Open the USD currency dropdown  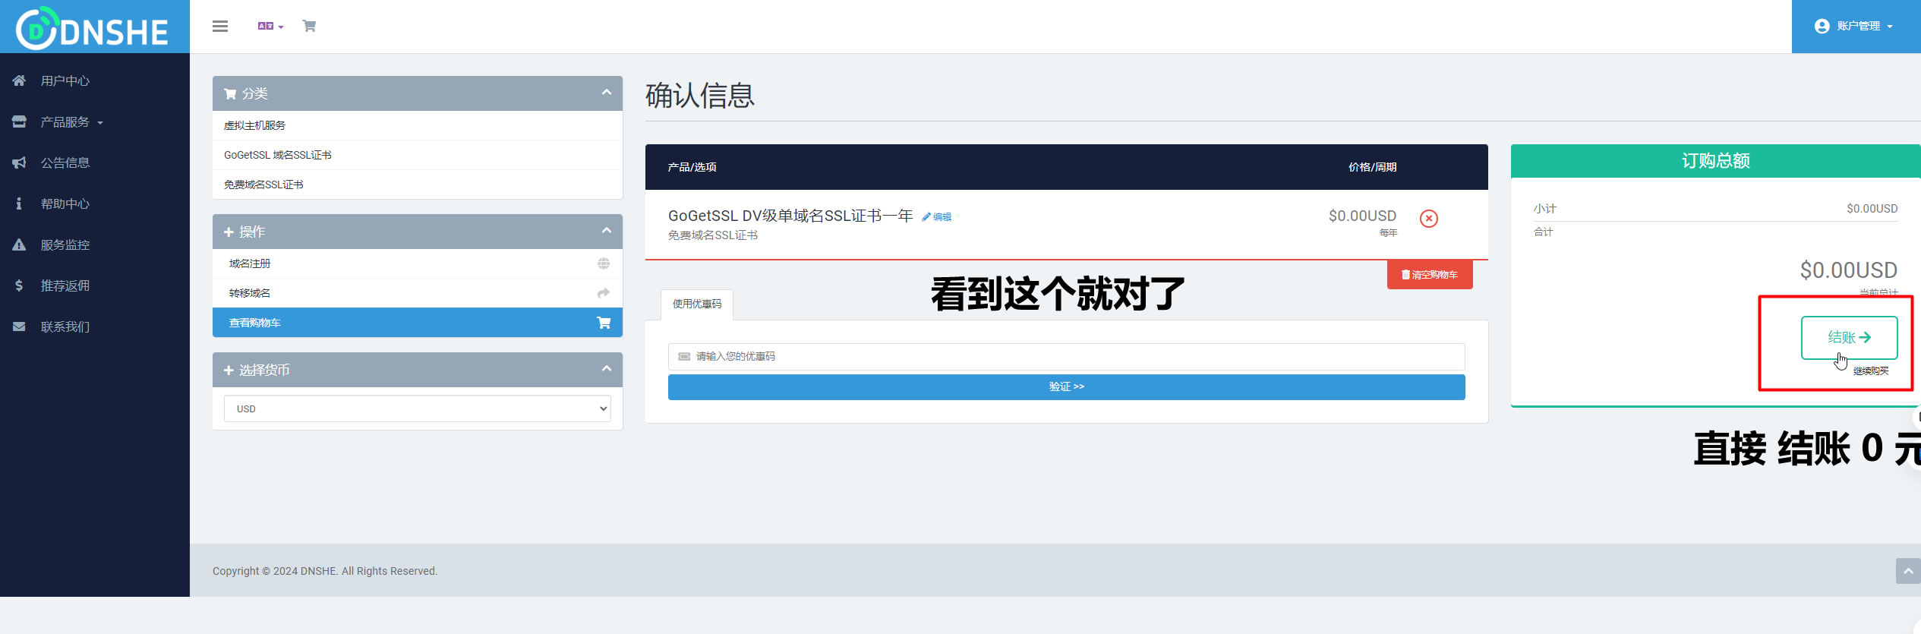[418, 408]
